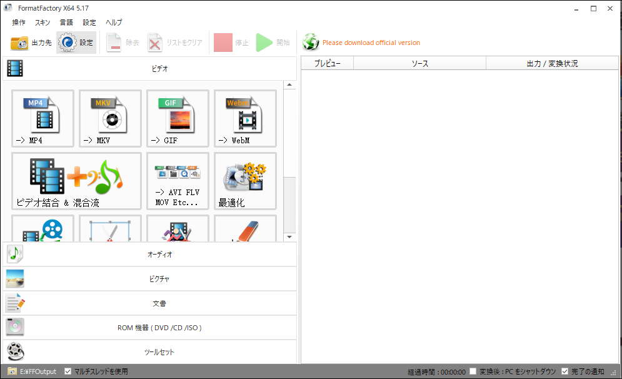Select the -> MKV conversion icon
Image resolution: width=622 pixels, height=379 pixels.
click(x=110, y=118)
